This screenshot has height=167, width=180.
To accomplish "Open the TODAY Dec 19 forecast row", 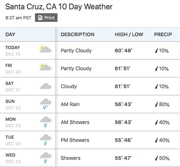I will pos(90,51).
